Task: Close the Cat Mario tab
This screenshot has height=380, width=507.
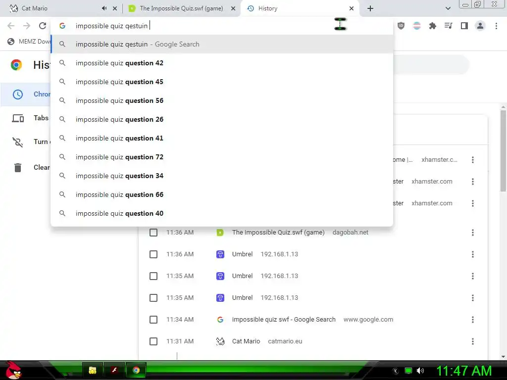Action: click(115, 8)
